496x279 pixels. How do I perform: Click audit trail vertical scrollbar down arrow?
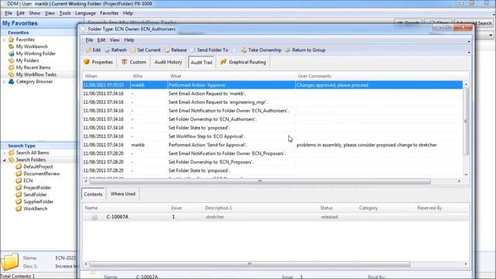coord(466,174)
